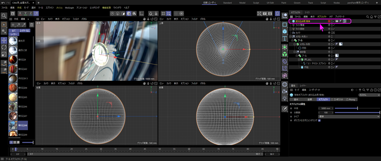Viewport: 381px width, 161px height.
Task: Click the レイヤーなし button
Action: pyautogui.click(x=25, y=31)
